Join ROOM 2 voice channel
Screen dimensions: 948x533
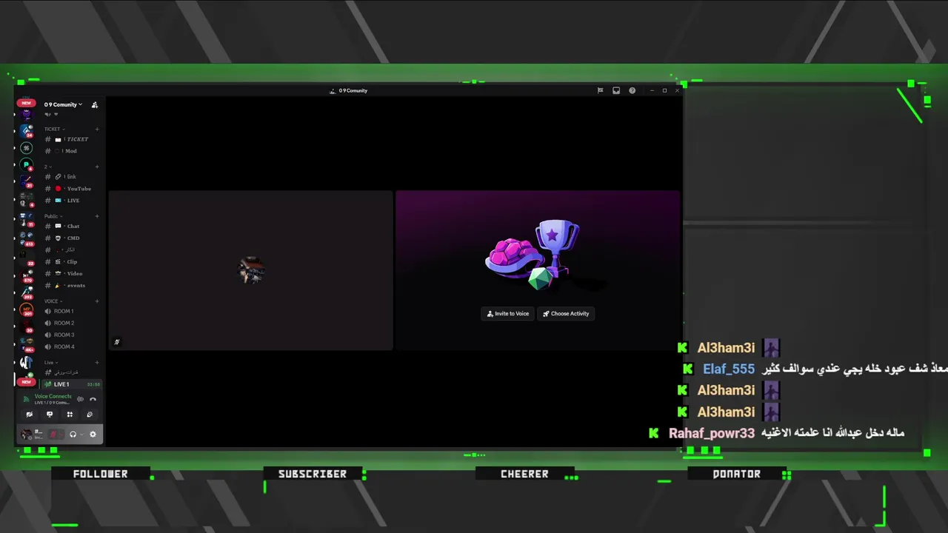click(72, 324)
